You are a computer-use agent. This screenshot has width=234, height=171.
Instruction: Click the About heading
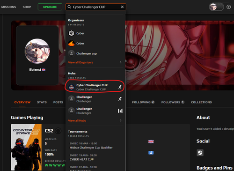[203, 118]
